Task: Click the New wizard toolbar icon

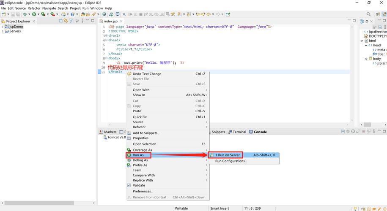Action: [x=4, y=14]
